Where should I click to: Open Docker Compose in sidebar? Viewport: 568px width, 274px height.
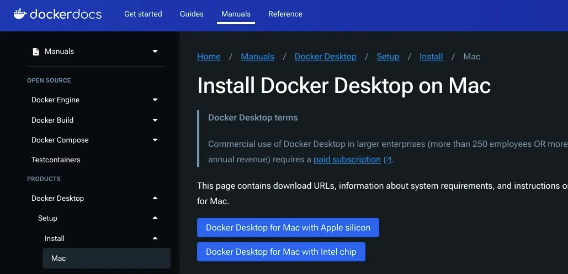coord(60,140)
